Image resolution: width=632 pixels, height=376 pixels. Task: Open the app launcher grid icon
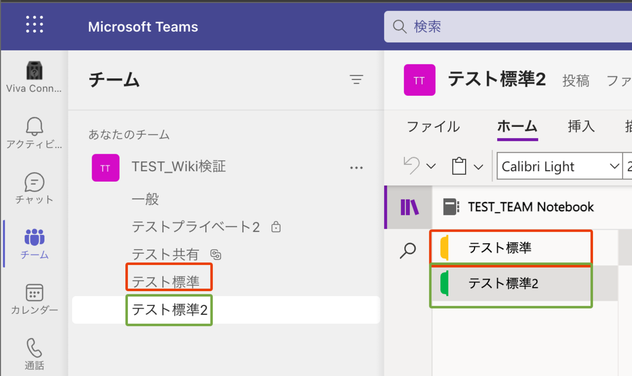[x=34, y=25]
